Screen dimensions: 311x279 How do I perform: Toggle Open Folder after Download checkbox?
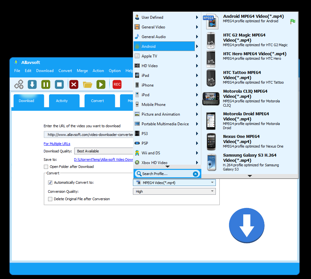coord(46,167)
